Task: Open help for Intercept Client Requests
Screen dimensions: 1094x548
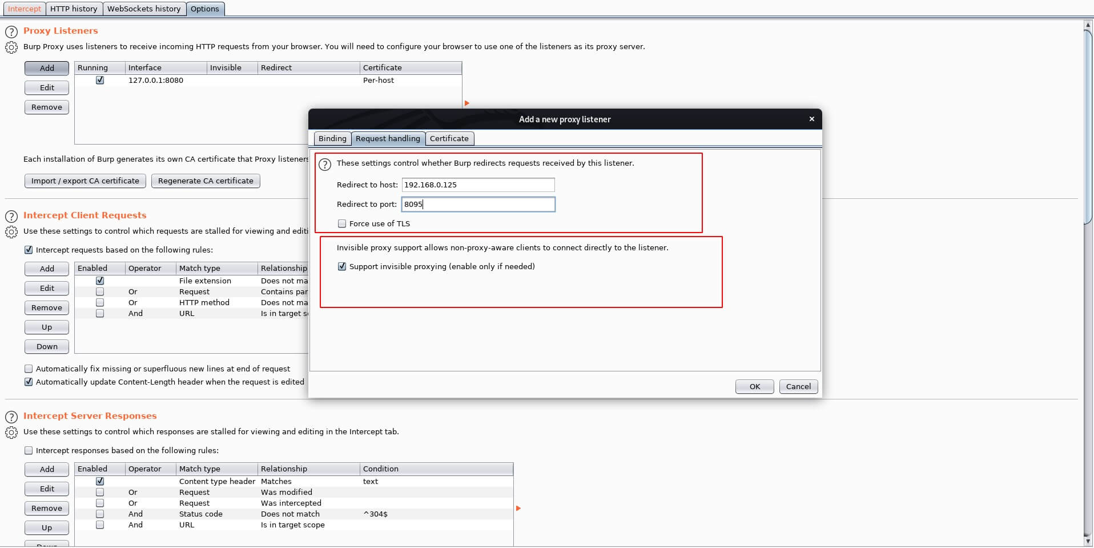Action: tap(11, 216)
